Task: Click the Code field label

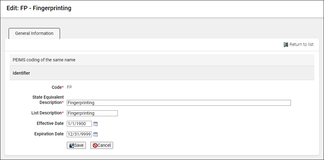Action: pos(58,88)
